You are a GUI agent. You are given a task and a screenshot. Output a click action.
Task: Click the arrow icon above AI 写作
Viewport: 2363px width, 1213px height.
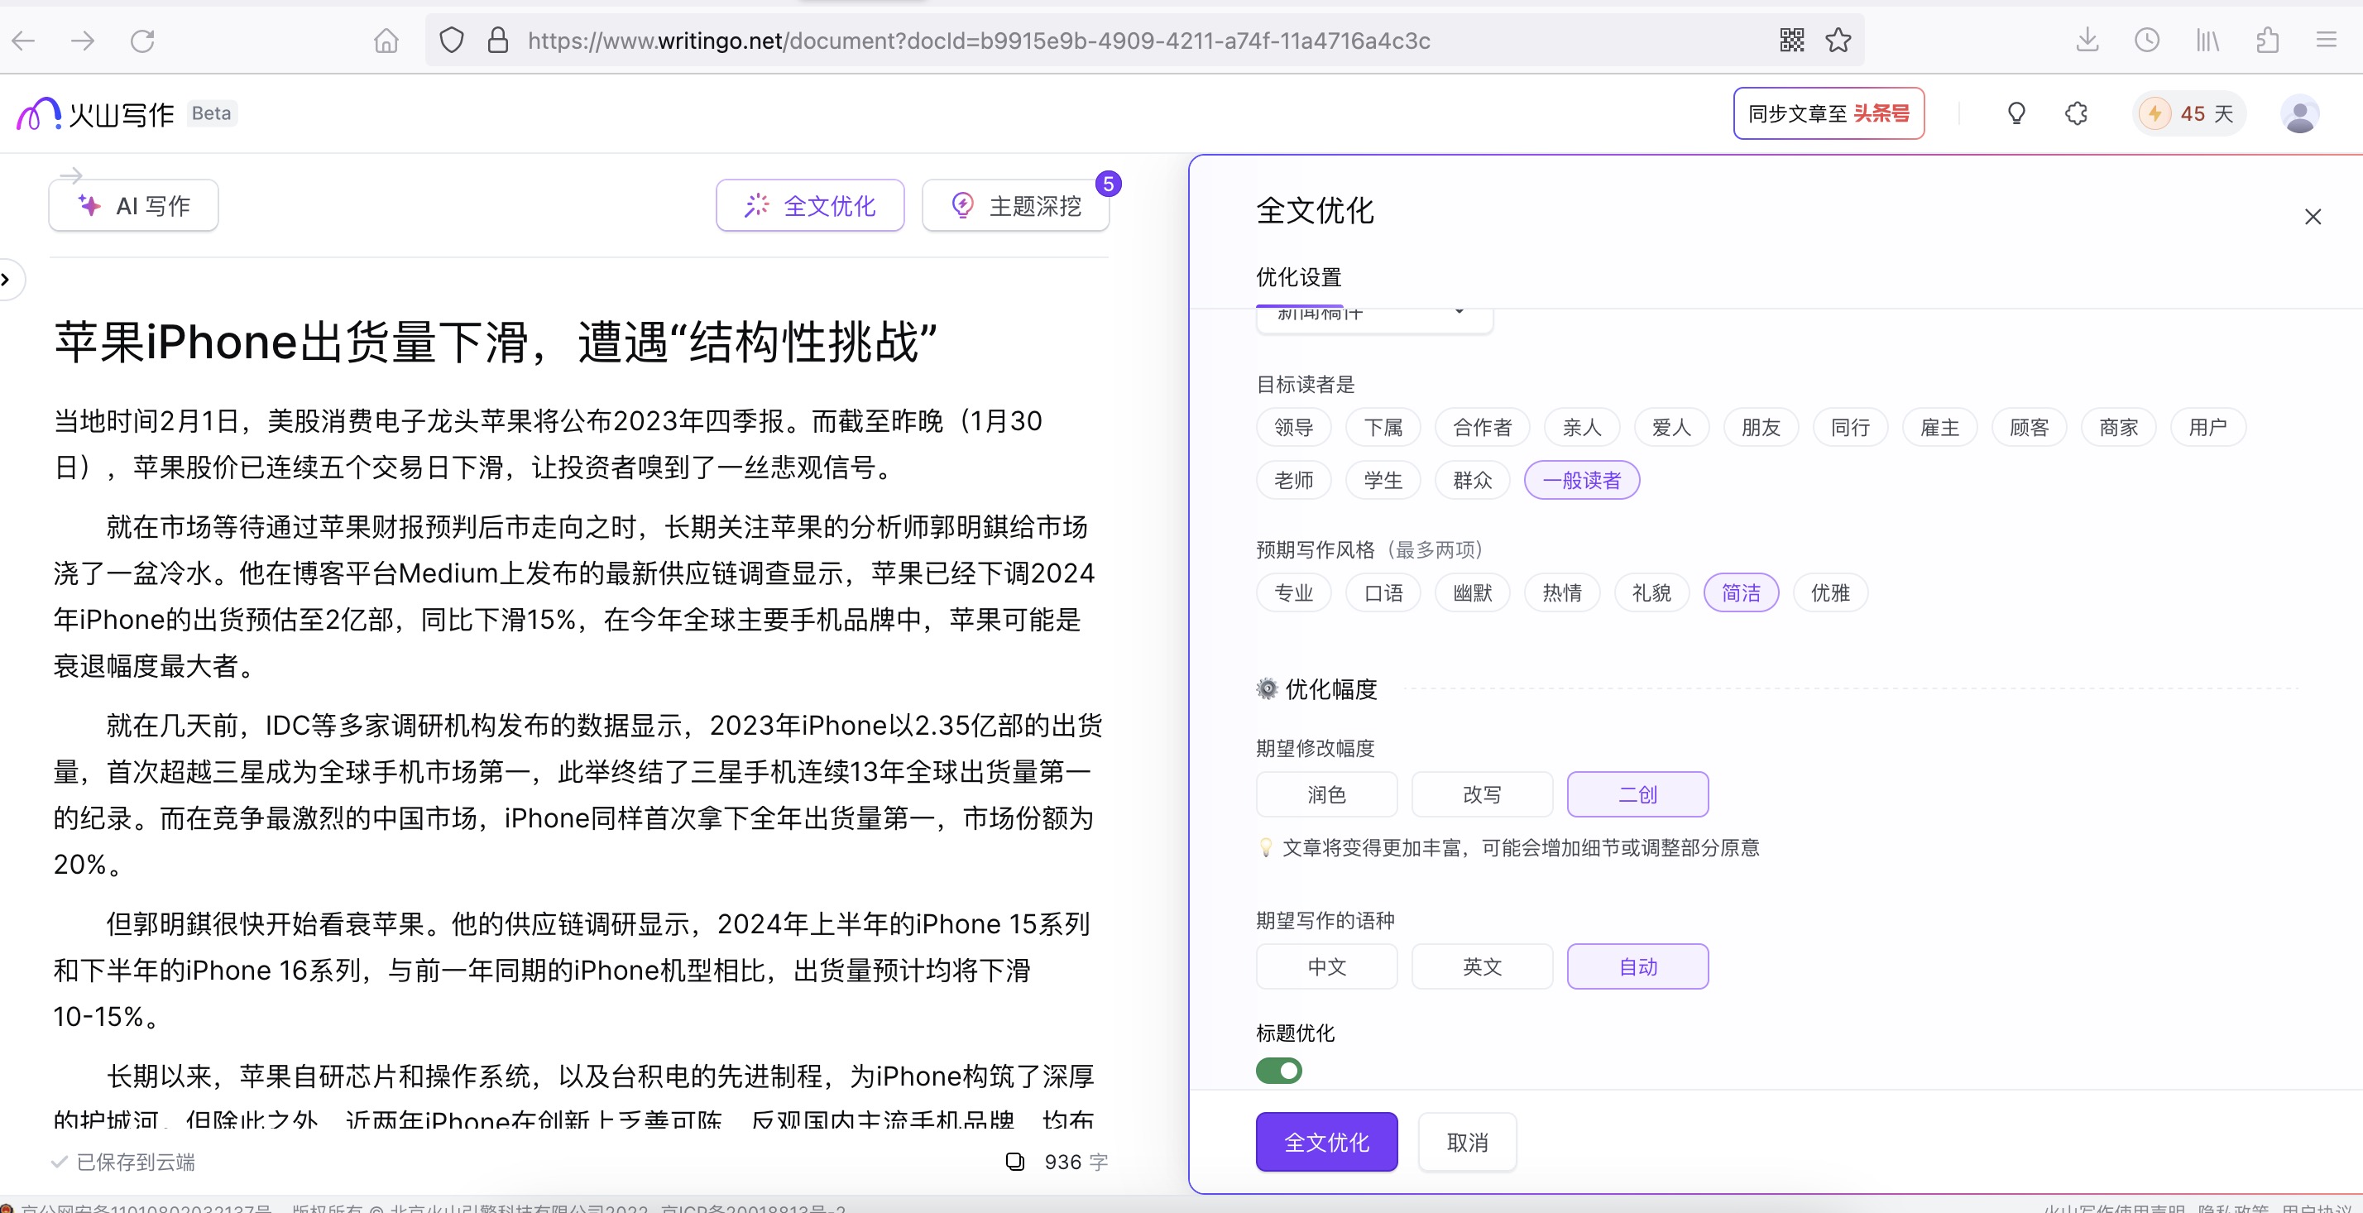pos(70,175)
